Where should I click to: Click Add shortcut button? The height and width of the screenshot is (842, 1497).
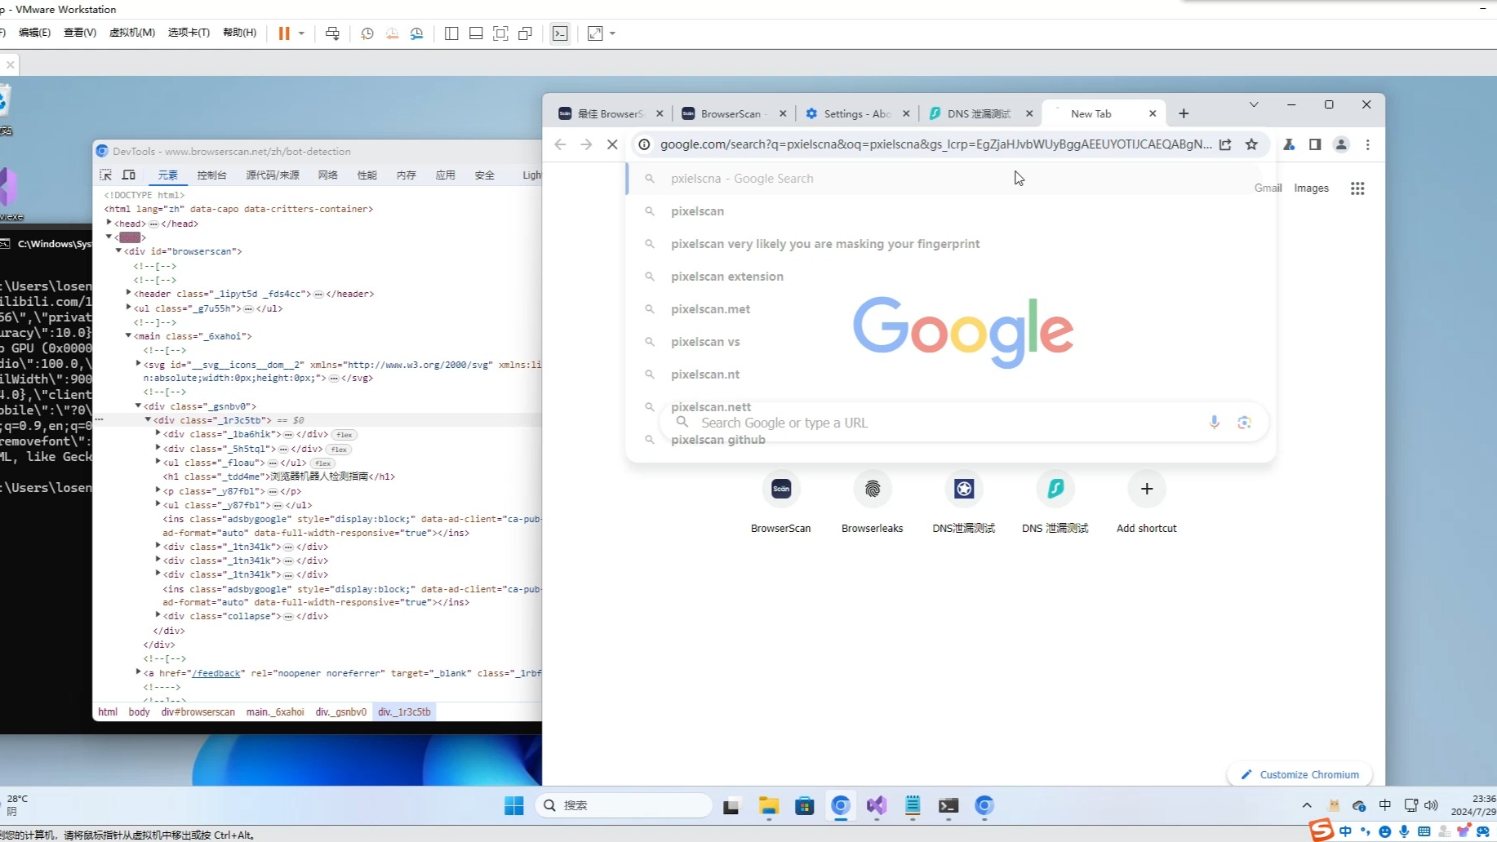[x=1146, y=503]
